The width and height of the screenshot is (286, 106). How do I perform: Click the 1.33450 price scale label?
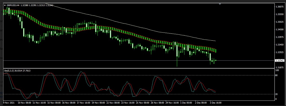[280, 45]
